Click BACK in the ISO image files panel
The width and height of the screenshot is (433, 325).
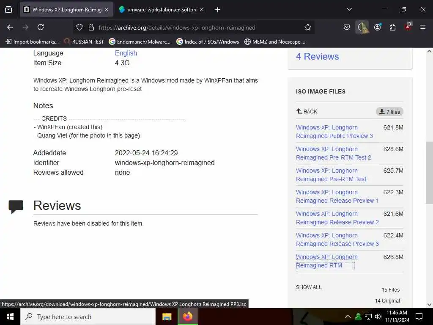tap(307, 111)
